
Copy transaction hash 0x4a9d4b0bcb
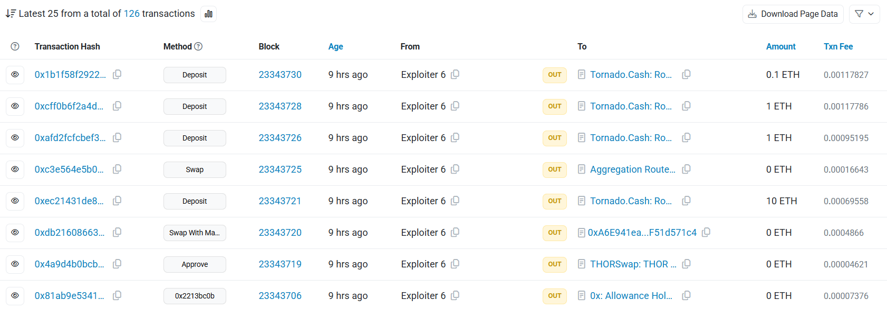tap(117, 264)
